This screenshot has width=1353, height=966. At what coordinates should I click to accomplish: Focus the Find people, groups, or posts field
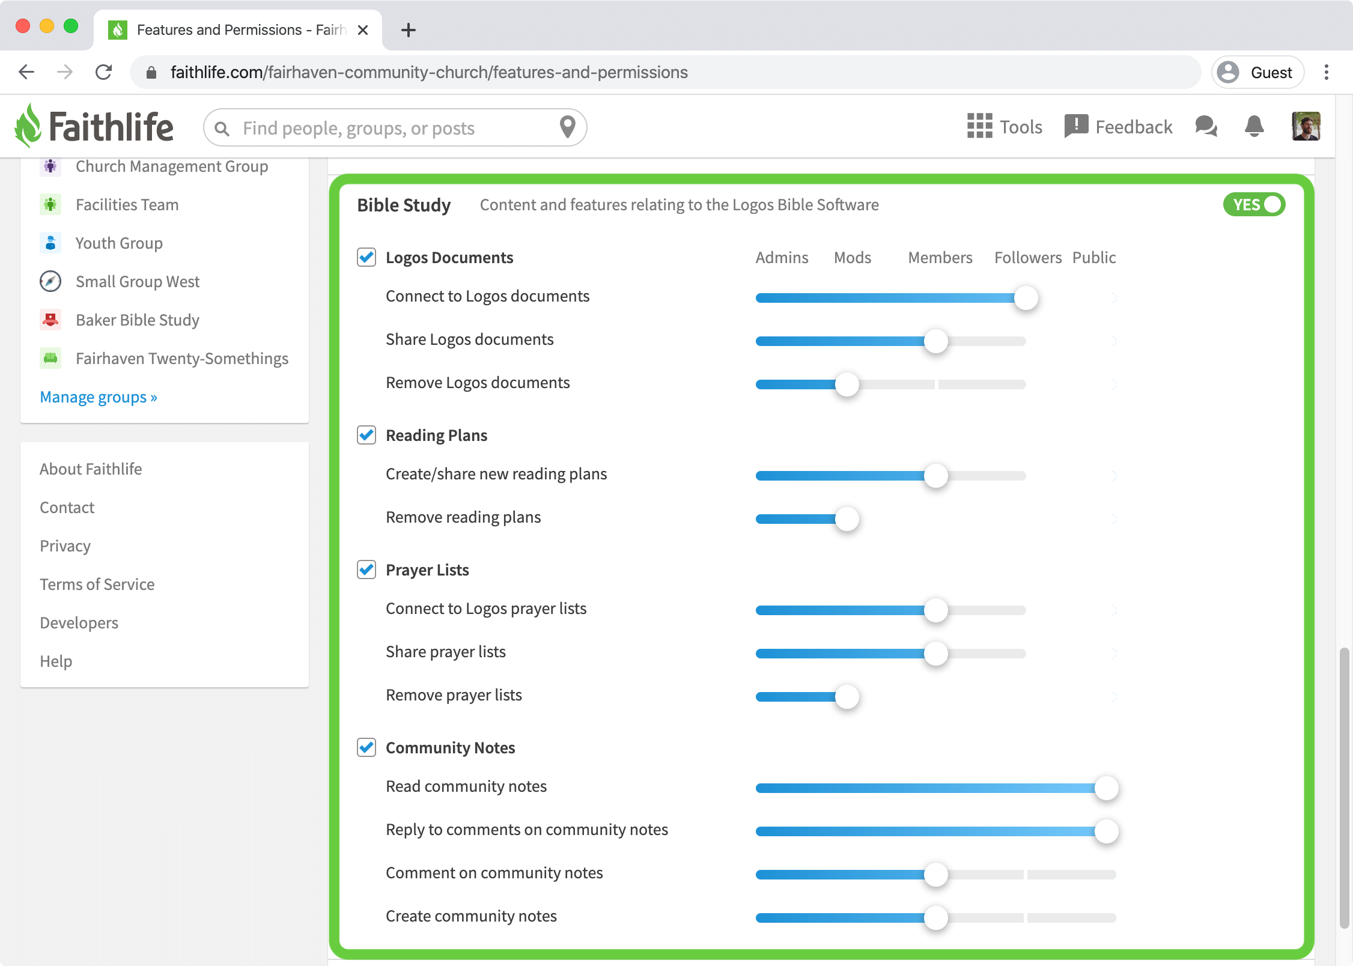point(395,127)
